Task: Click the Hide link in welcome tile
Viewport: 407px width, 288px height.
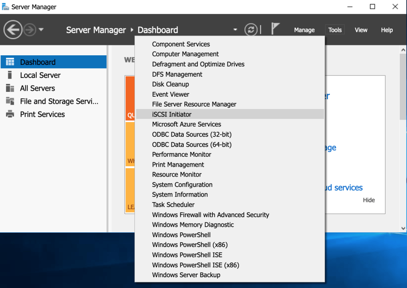Action: coord(368,200)
